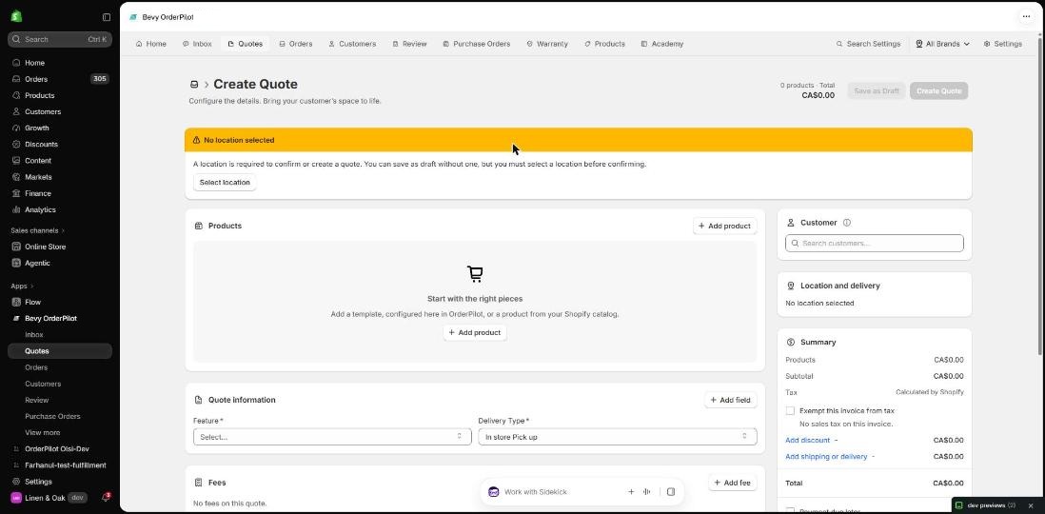
Task: Close the dev previews bar
Action: (x=1031, y=505)
